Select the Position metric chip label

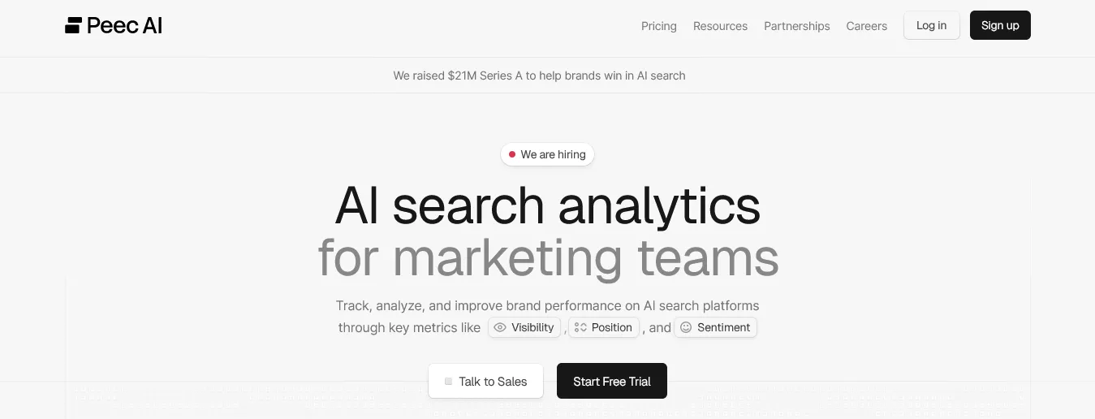(611, 327)
